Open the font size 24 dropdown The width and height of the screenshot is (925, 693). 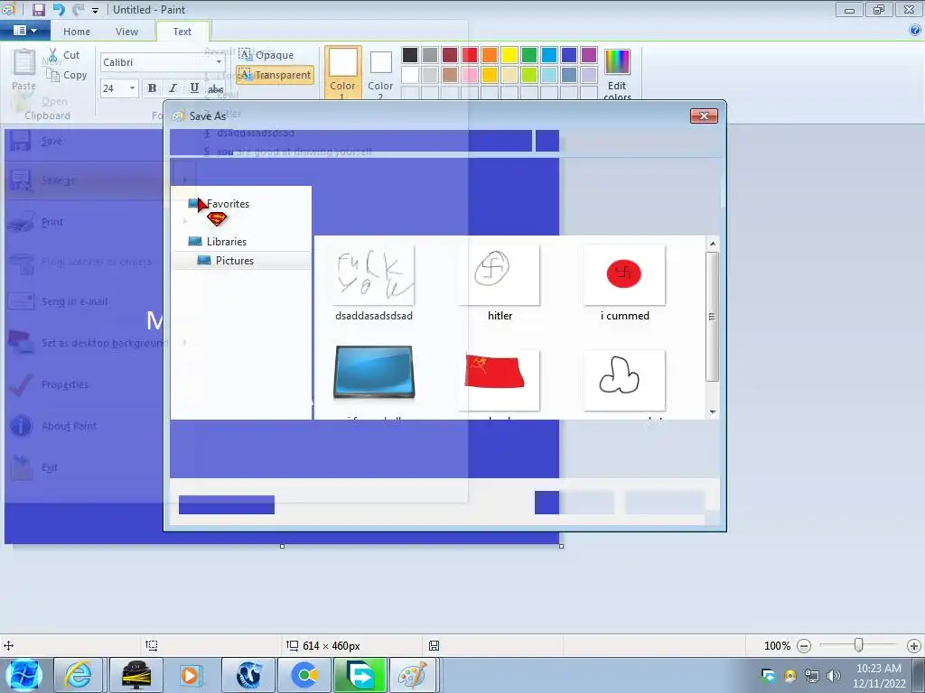click(x=132, y=88)
